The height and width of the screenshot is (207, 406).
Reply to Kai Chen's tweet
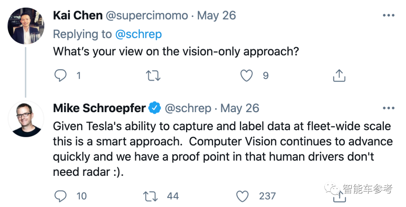(x=61, y=76)
